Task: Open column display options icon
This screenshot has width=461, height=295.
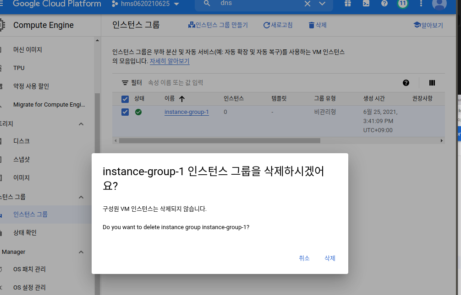Action: coord(432,83)
